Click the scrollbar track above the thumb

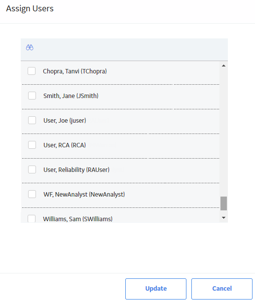tap(224, 132)
